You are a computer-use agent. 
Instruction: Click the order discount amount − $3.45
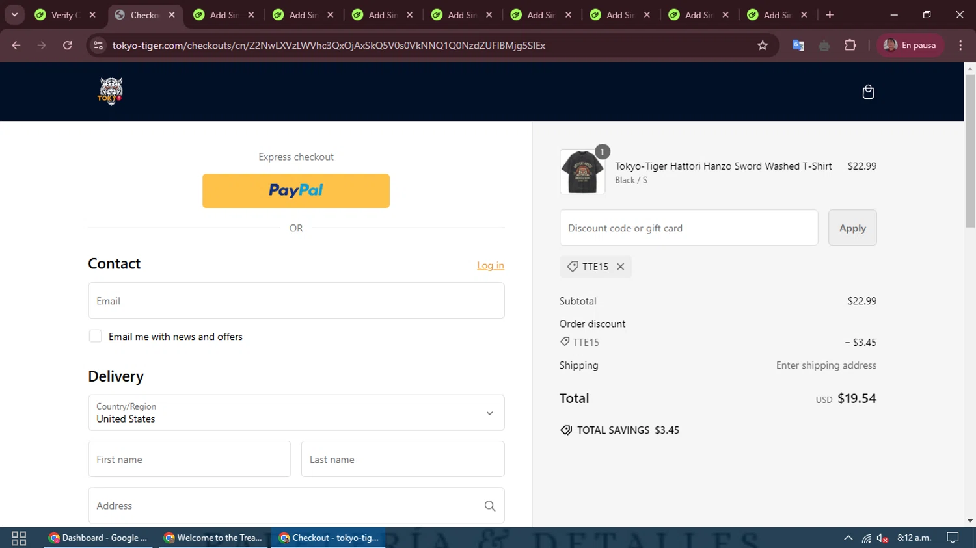[x=860, y=342]
